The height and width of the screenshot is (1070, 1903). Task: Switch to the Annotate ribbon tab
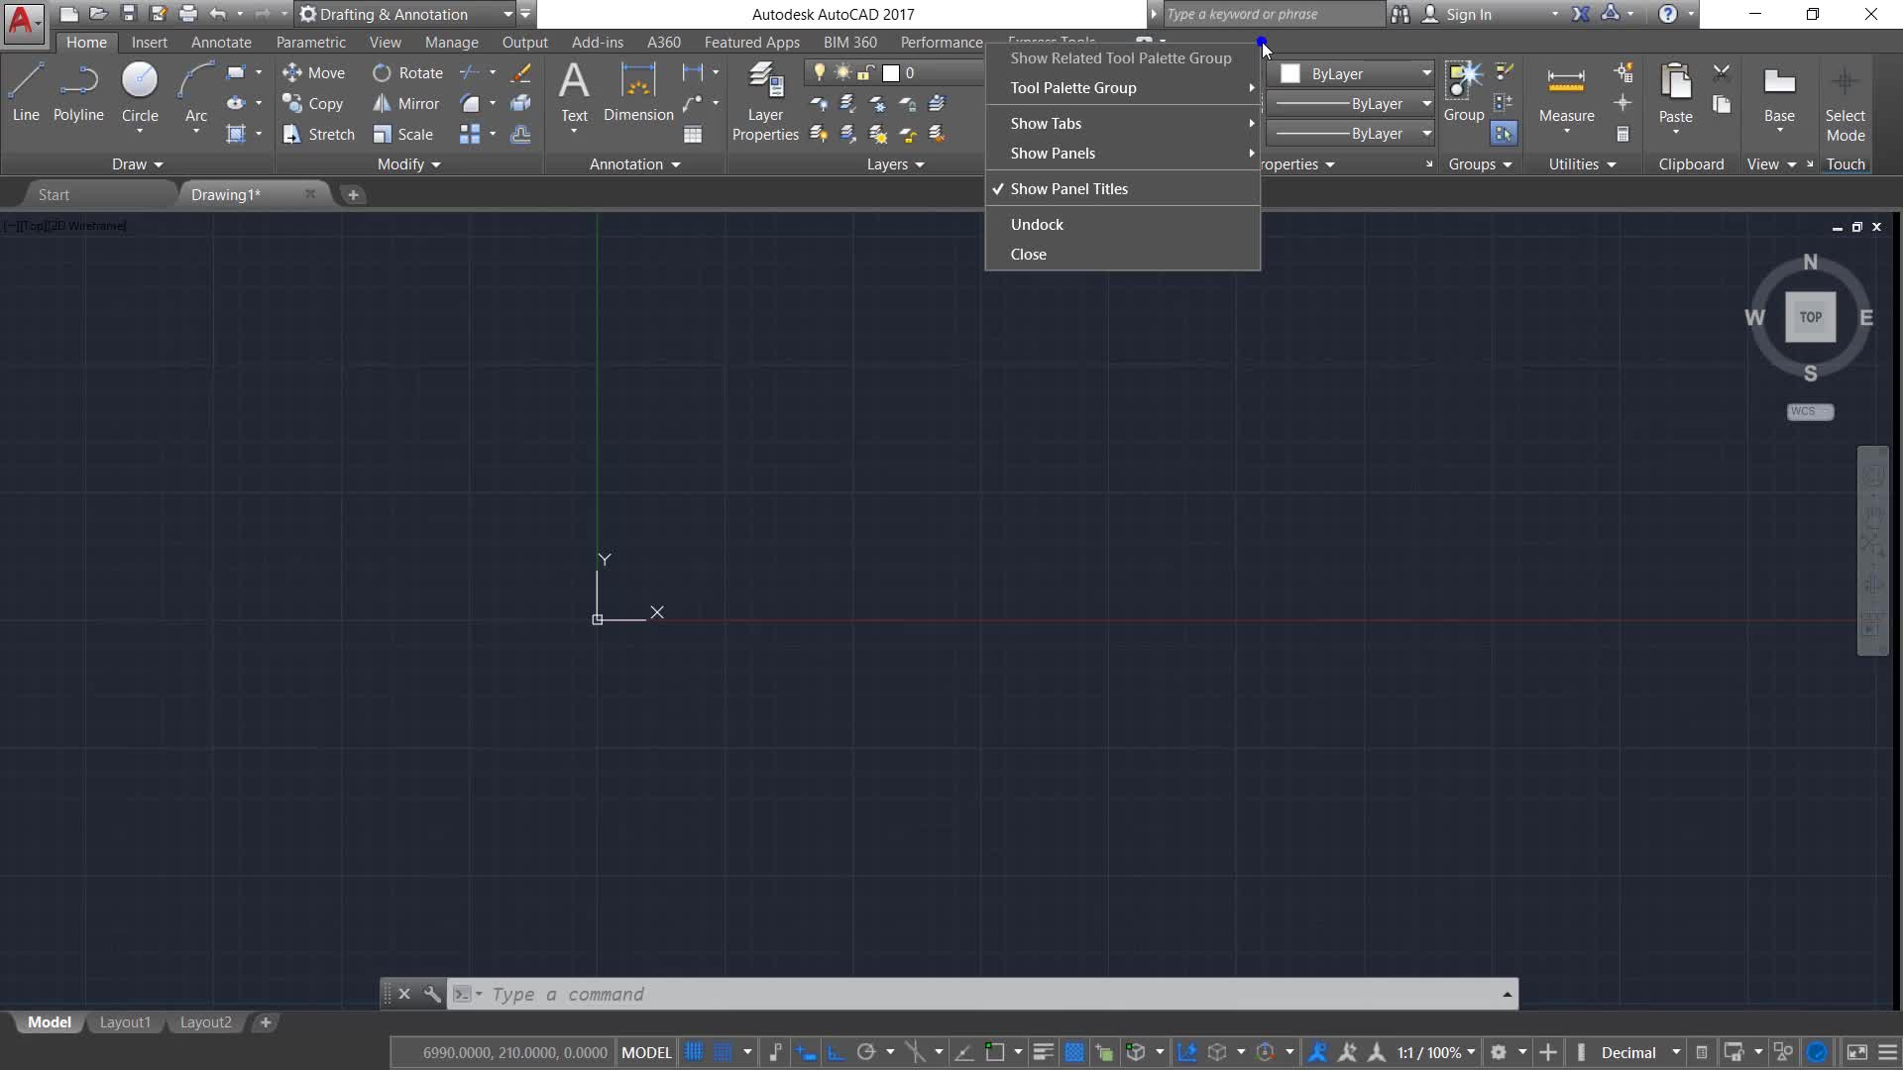click(221, 43)
